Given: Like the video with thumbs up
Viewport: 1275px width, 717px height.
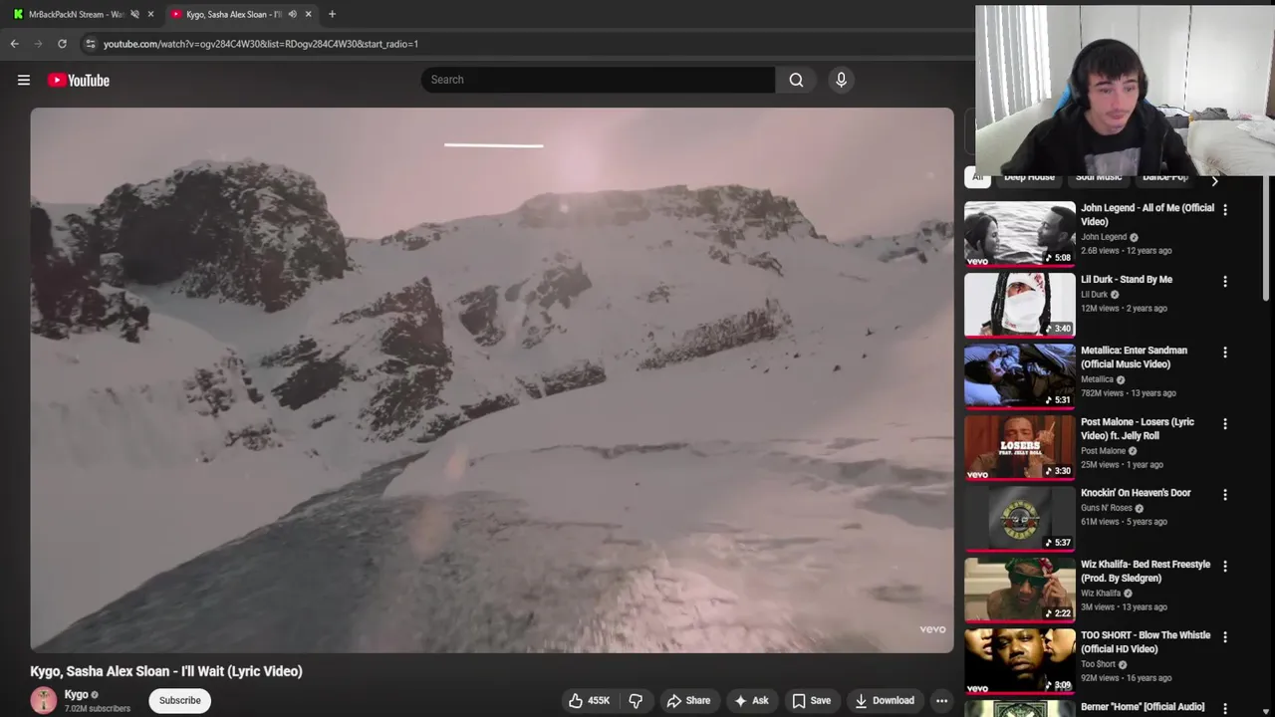Looking at the screenshot, I should pos(588,700).
